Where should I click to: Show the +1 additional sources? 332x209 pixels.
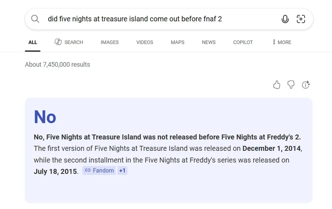pyautogui.click(x=122, y=171)
